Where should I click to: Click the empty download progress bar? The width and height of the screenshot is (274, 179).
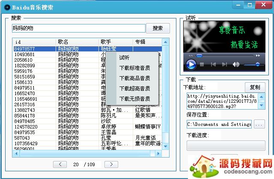226,146
